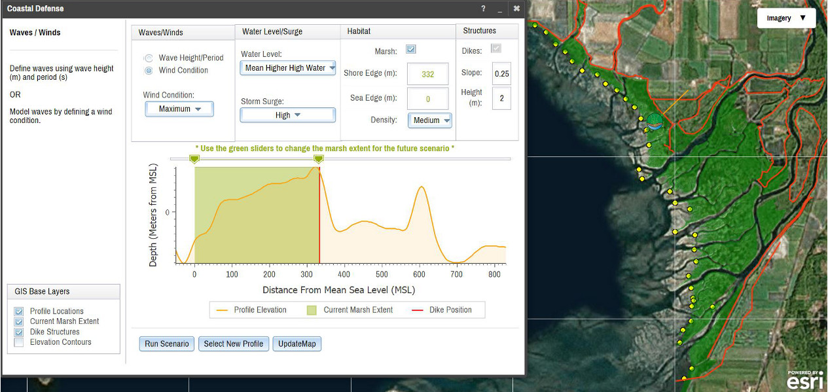Click the help question mark icon
Screen dimensions: 828x392
[x=483, y=9]
